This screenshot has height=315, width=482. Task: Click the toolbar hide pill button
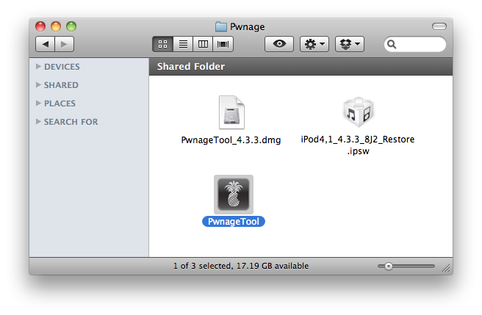439,26
